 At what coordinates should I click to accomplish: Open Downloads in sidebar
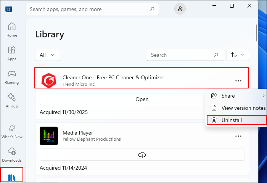12,155
